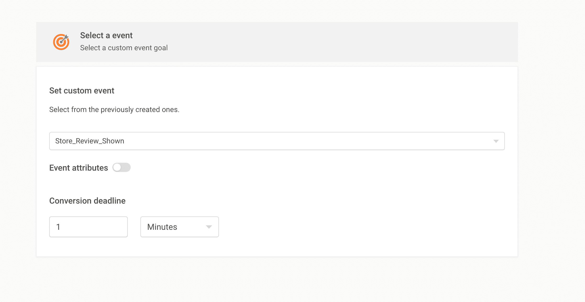Click the "Event attributes" label text

pyautogui.click(x=79, y=168)
